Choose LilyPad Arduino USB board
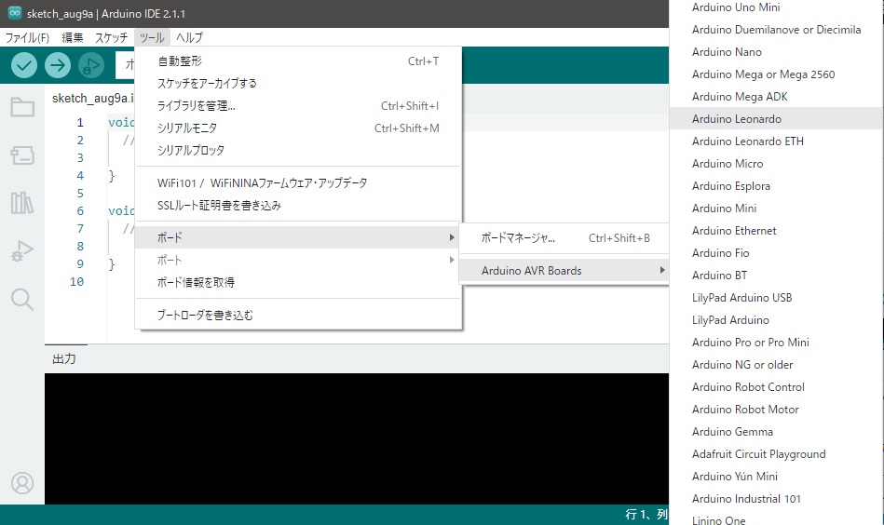 pos(776,298)
